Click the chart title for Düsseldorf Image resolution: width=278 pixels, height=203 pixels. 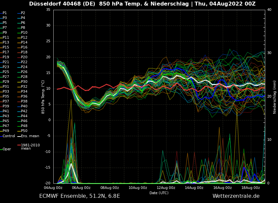(x=142, y=4)
